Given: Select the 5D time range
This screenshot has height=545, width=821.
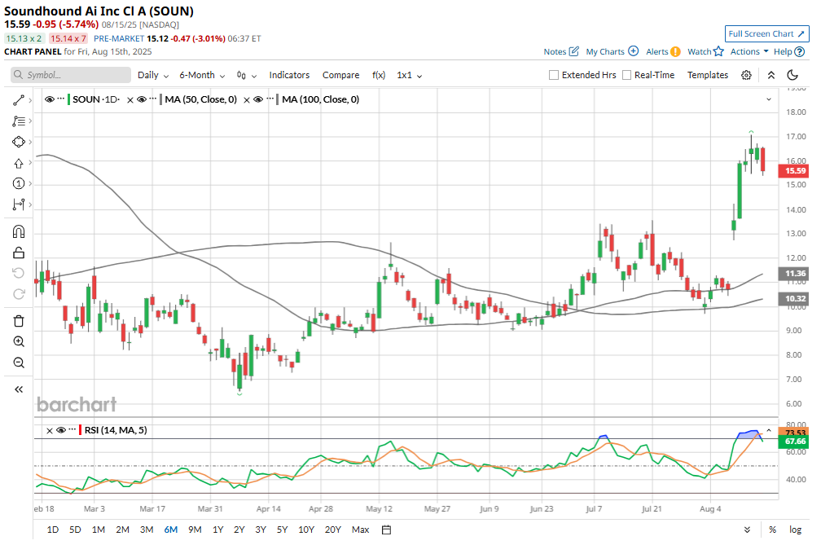Looking at the screenshot, I should click(x=75, y=530).
